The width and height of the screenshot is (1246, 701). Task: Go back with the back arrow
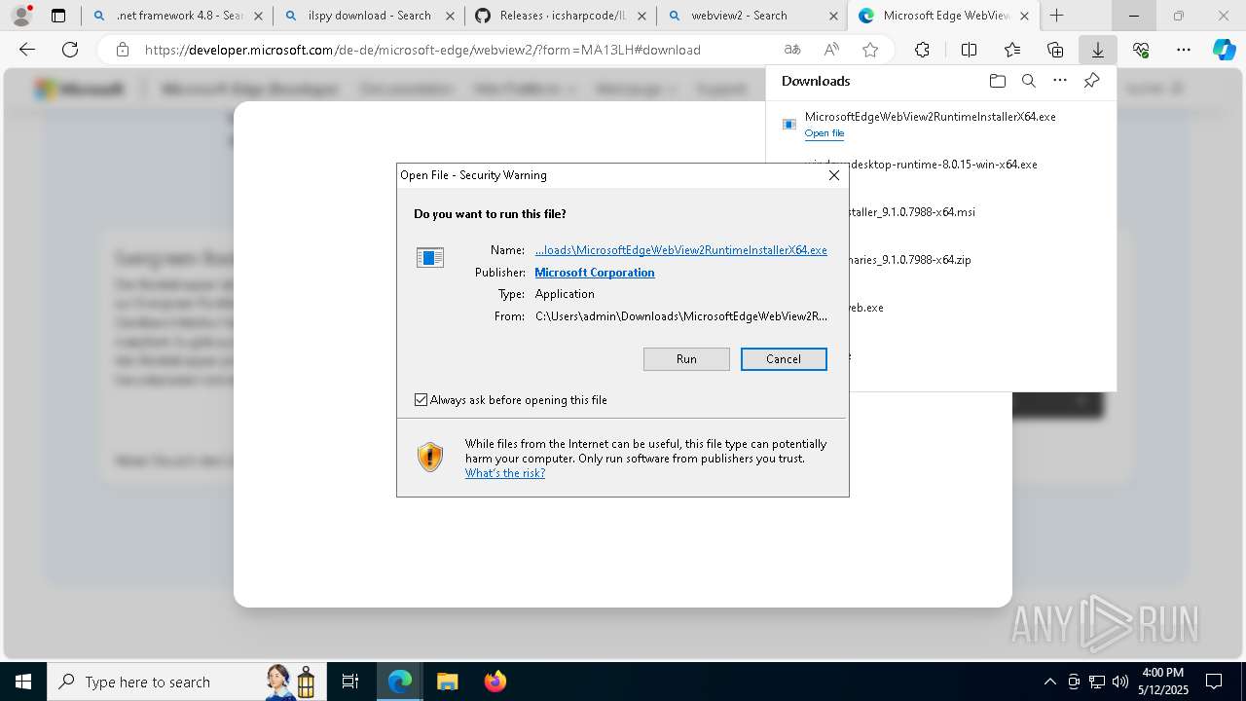(x=27, y=50)
